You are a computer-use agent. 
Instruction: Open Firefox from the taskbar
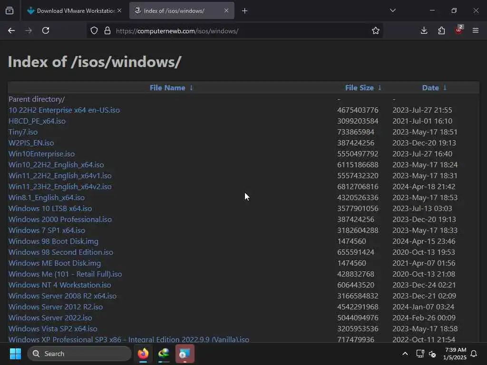pos(143,354)
